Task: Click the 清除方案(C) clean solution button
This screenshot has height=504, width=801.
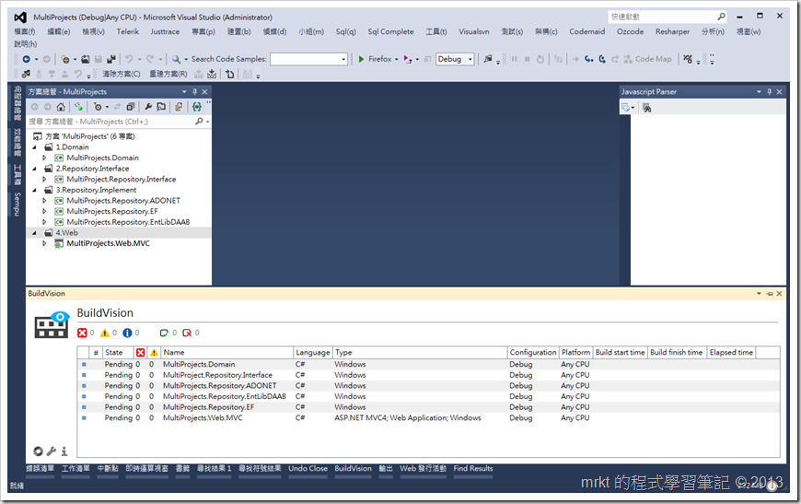Action: pos(121,74)
